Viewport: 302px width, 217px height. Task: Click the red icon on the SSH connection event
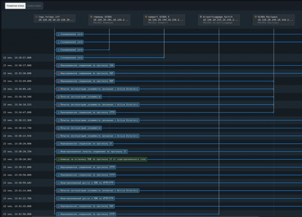(x=59, y=66)
